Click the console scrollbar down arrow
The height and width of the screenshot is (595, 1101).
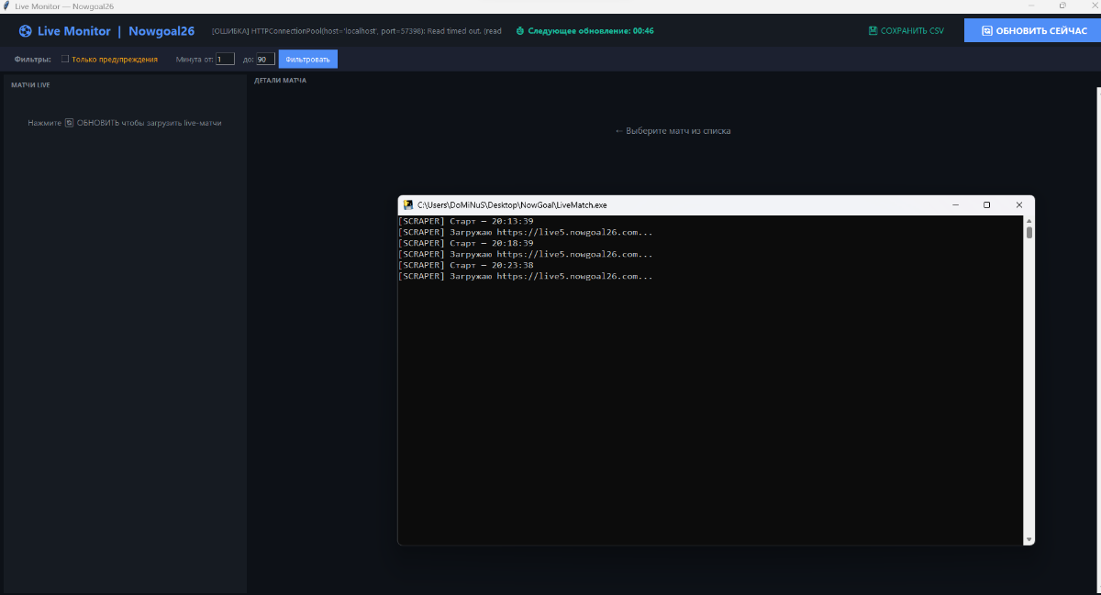[x=1029, y=539]
